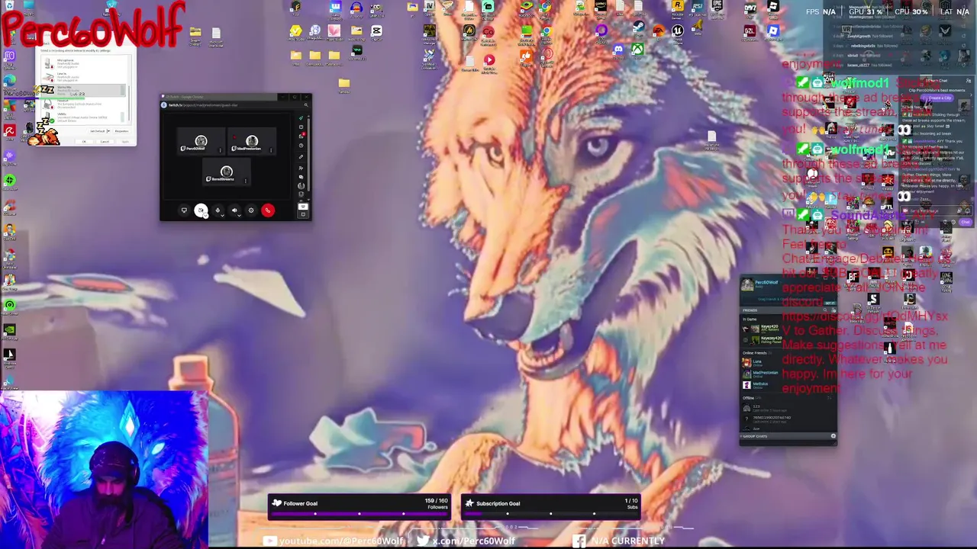Select upper layout toggle in call window
Viewport: 977px width, 549px height.
303,207
